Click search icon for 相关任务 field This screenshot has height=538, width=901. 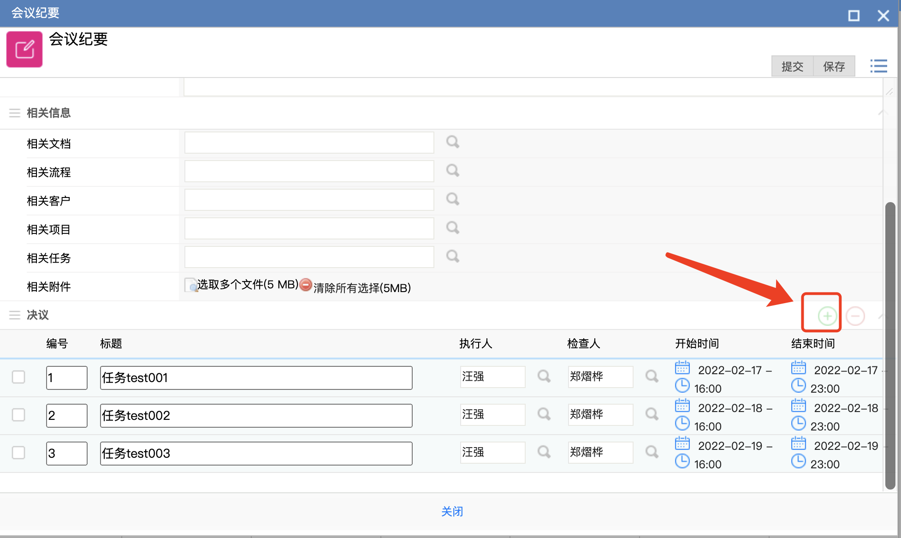click(x=452, y=257)
